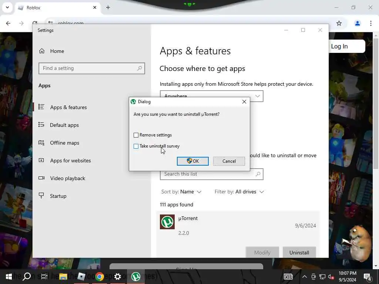Click the Home house icon
The image size is (379, 284).
tap(42, 51)
